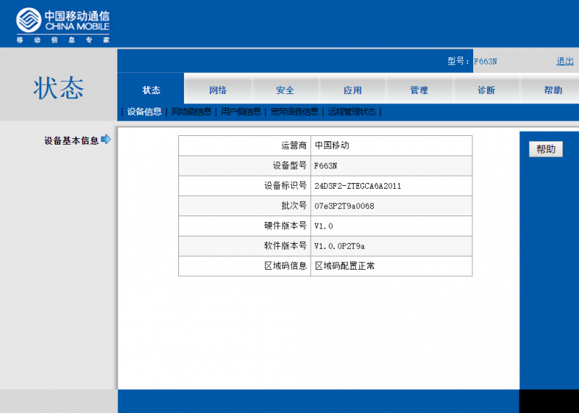Screen dimensions: 579x413
Task: Open the 安全 tab
Action: (x=285, y=90)
